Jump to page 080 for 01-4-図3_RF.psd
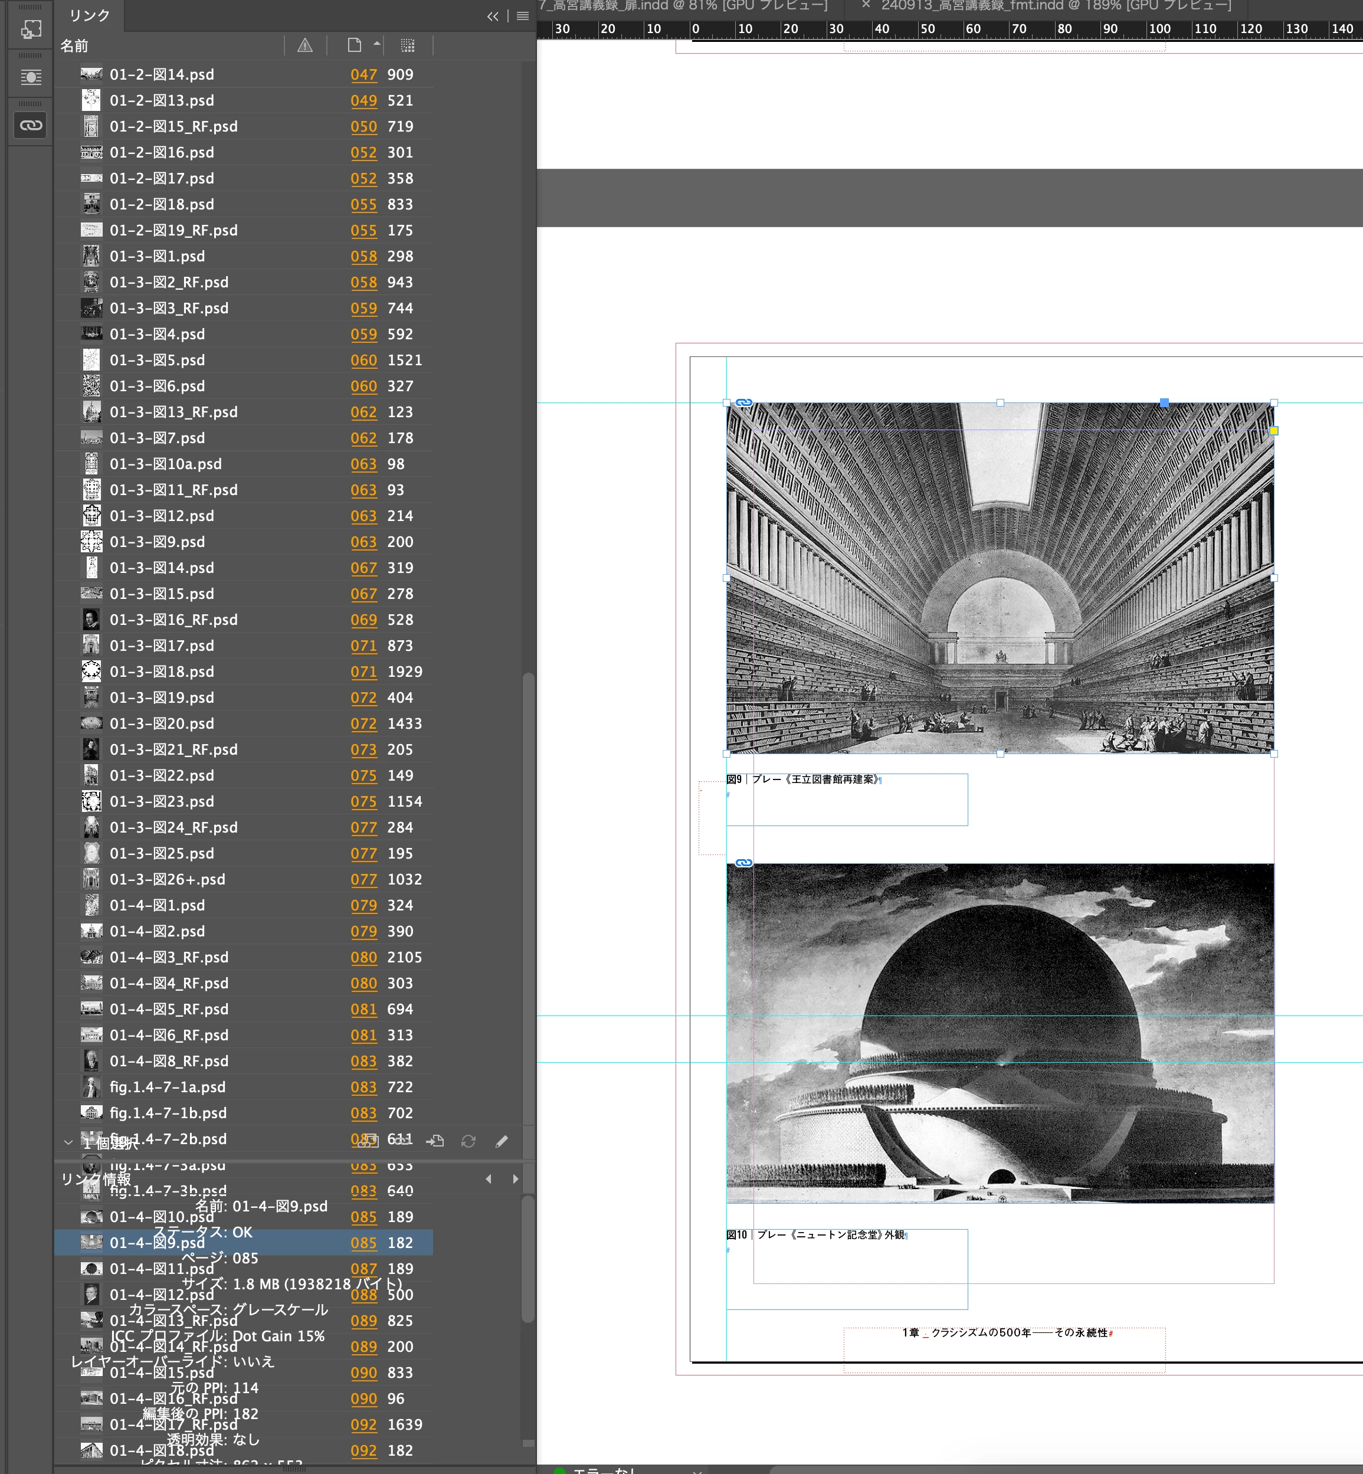The width and height of the screenshot is (1363, 1474). (363, 958)
